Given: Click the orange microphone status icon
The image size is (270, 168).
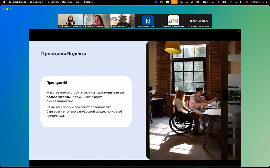Looking at the screenshot, I should [174, 2].
